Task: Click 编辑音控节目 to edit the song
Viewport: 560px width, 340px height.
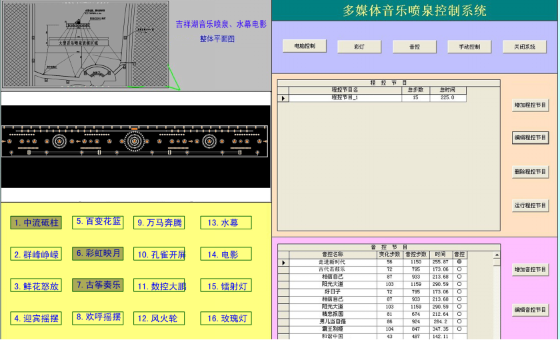Action: pos(530,309)
